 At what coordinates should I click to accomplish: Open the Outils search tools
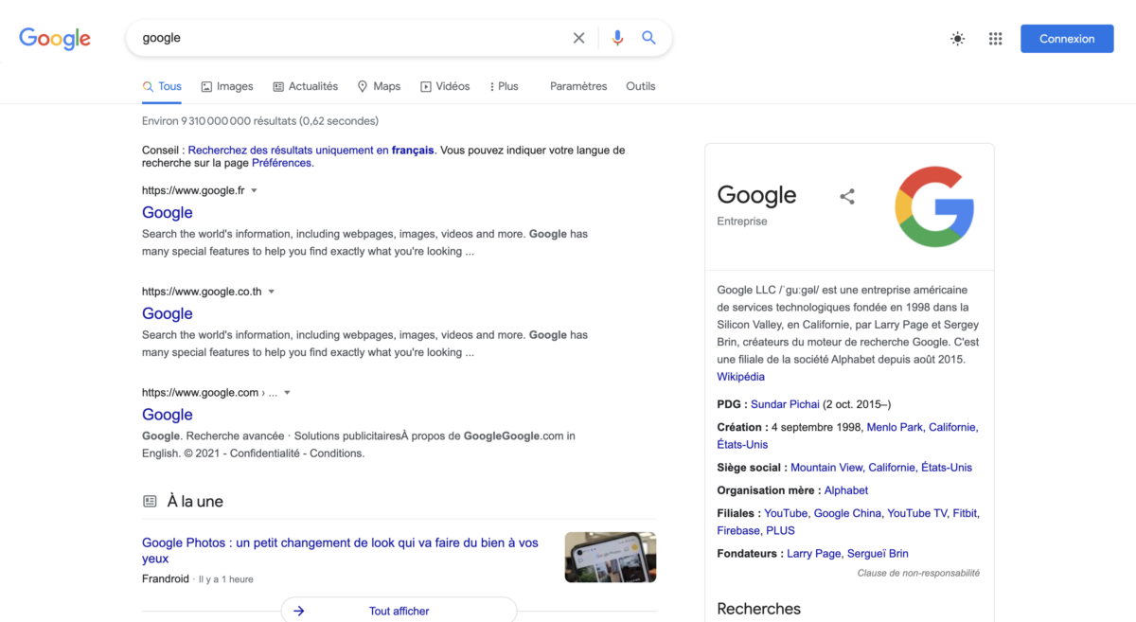(641, 86)
